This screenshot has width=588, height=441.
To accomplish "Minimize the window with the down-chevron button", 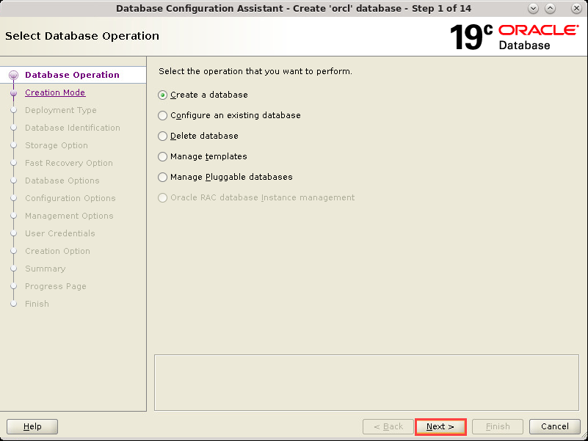I will (533, 8).
